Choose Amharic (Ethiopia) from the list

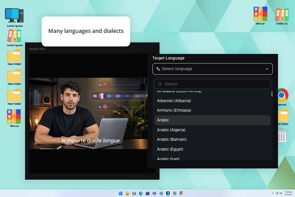[x=212, y=110]
